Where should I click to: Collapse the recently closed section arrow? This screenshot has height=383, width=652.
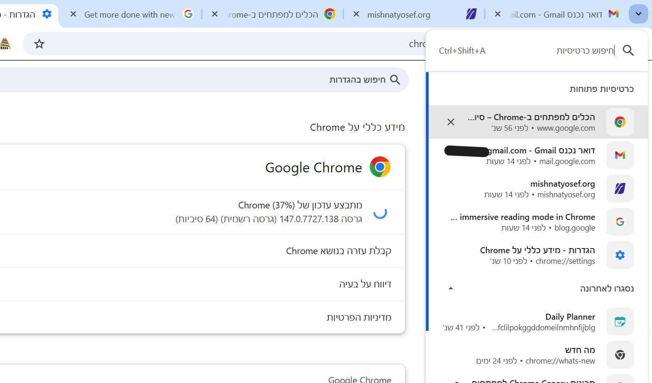coord(451,288)
